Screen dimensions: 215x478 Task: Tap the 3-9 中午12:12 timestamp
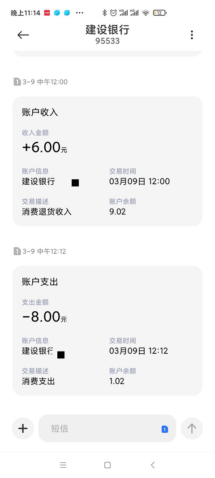[44, 251]
